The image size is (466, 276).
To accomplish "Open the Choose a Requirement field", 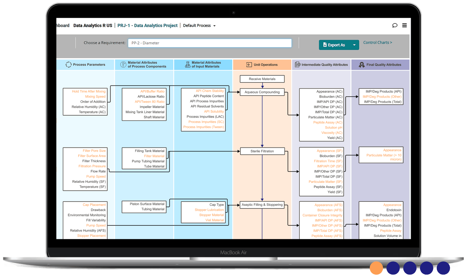I will (x=210, y=43).
